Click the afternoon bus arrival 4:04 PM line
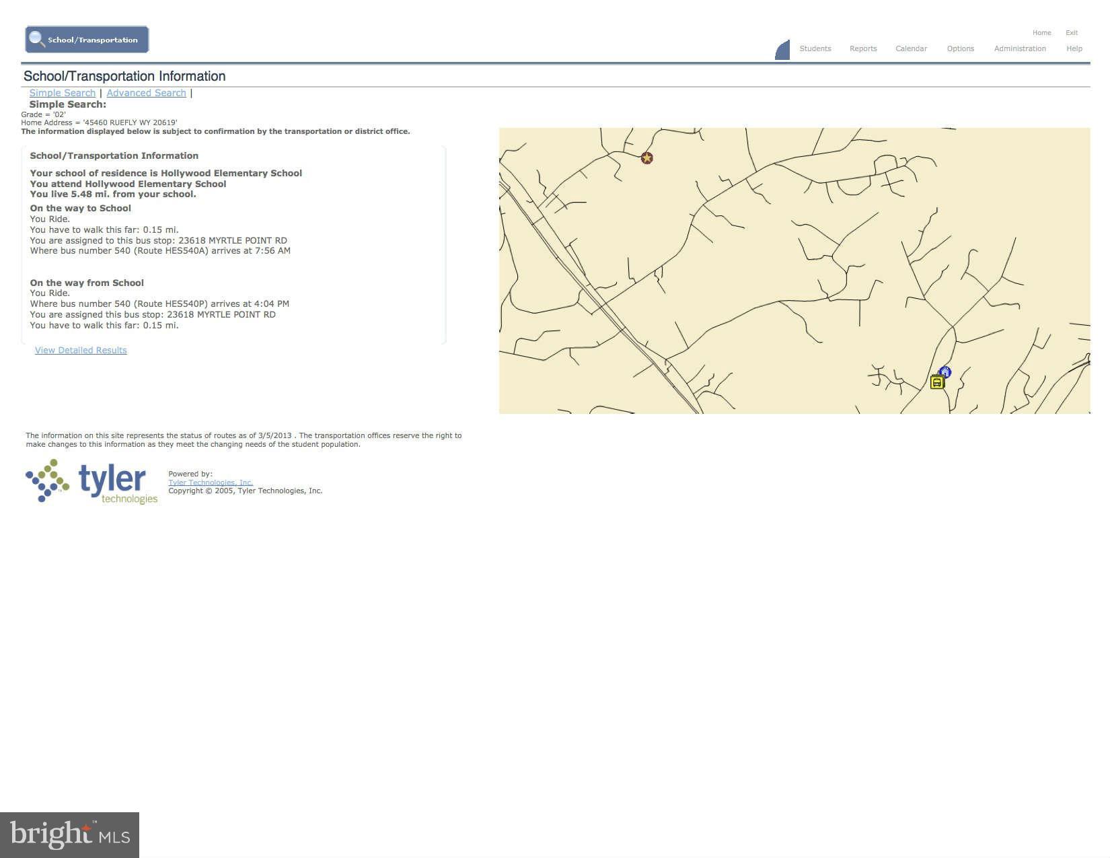1110x858 pixels. (159, 303)
